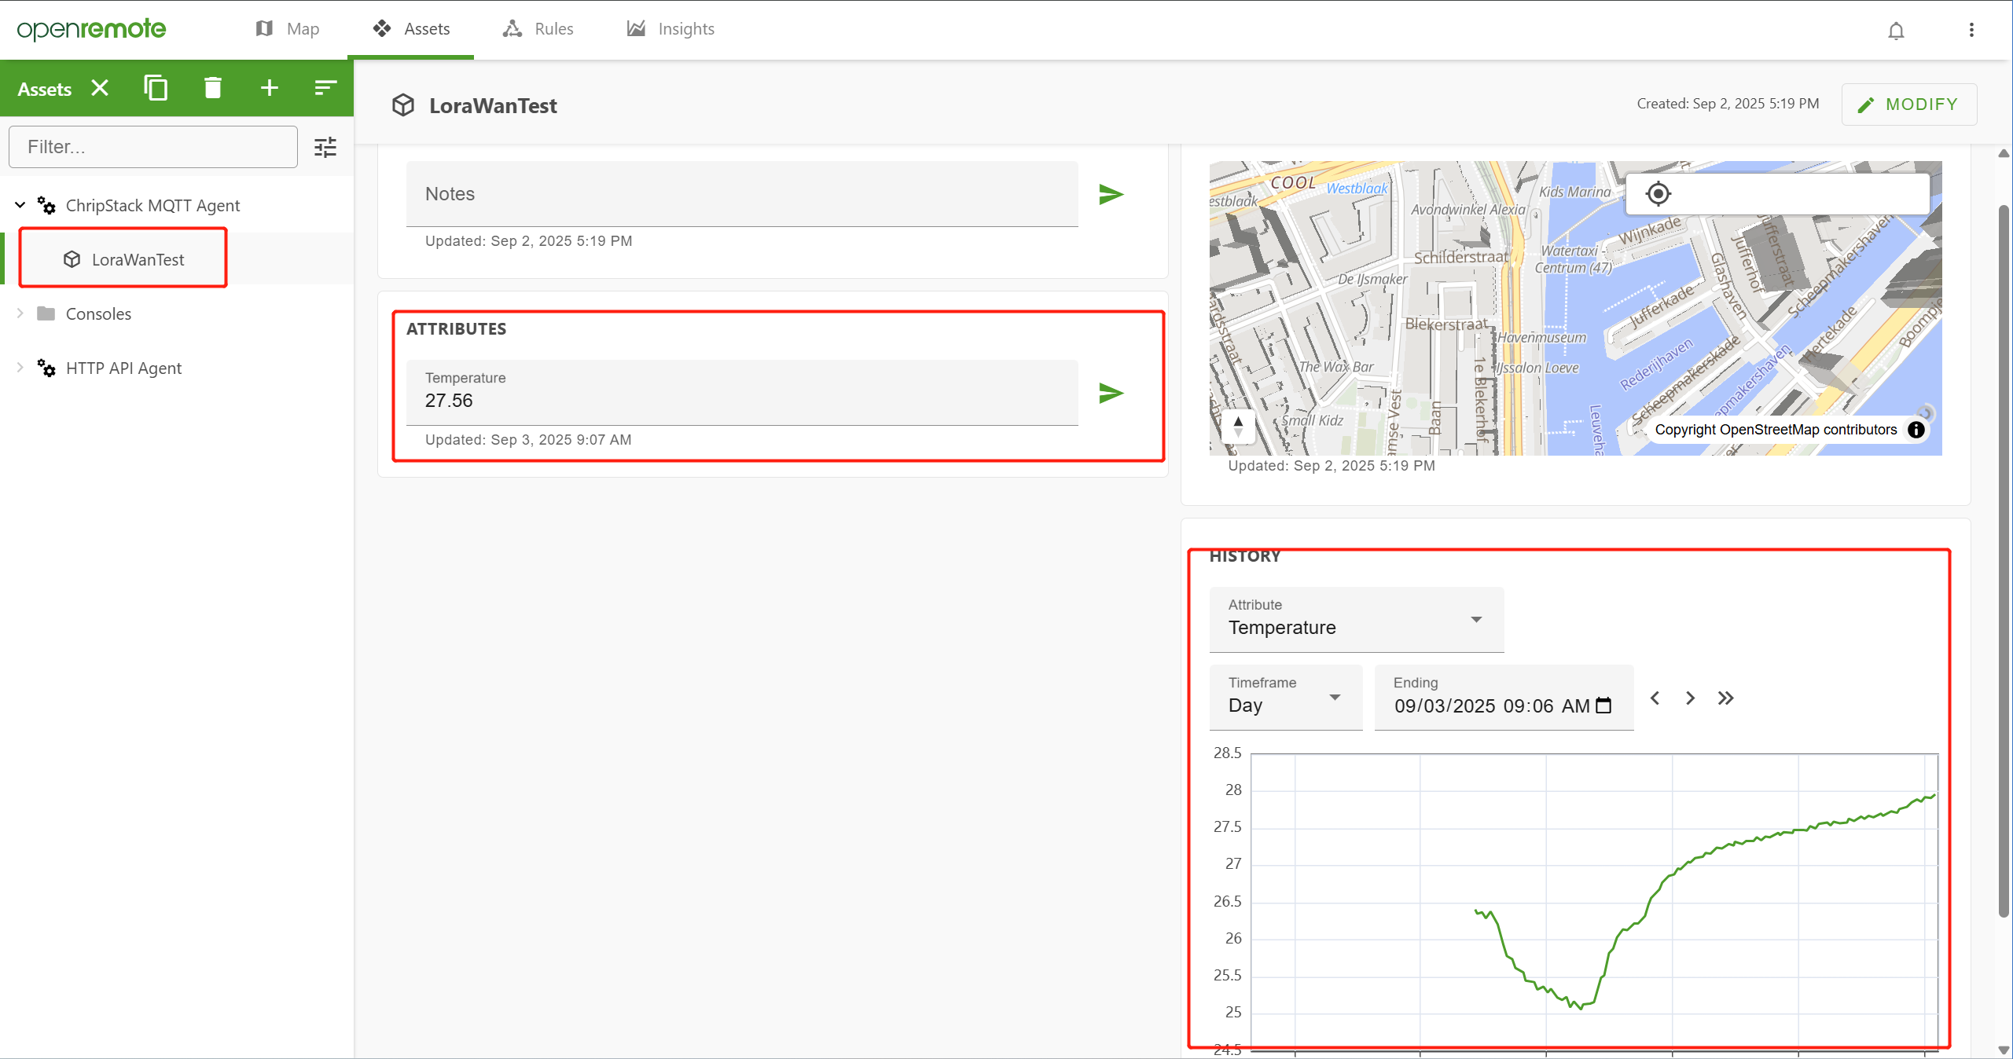The width and height of the screenshot is (2013, 1059).
Task: Click the LoraWanTest page title
Action: tap(493, 106)
